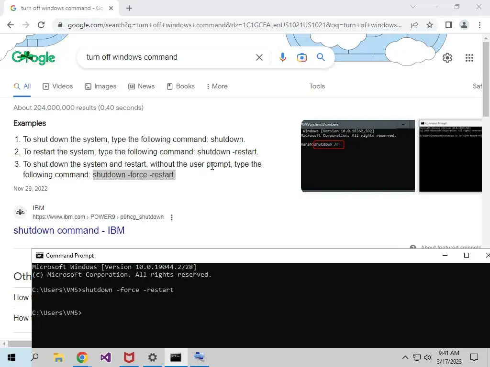The image size is (490, 367).
Task: Click into the Google search text field
Action: coord(169,57)
